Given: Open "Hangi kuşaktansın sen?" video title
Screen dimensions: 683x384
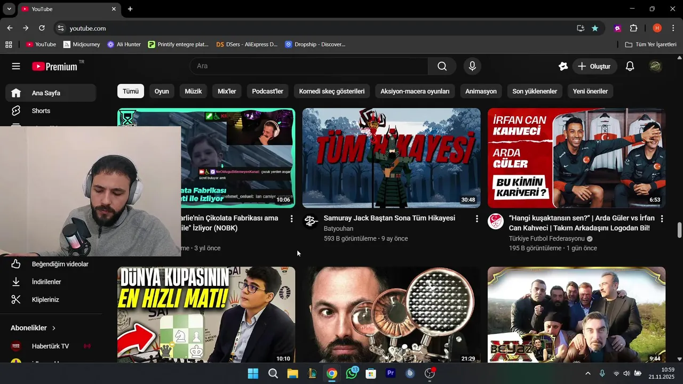Looking at the screenshot, I should coord(582,223).
